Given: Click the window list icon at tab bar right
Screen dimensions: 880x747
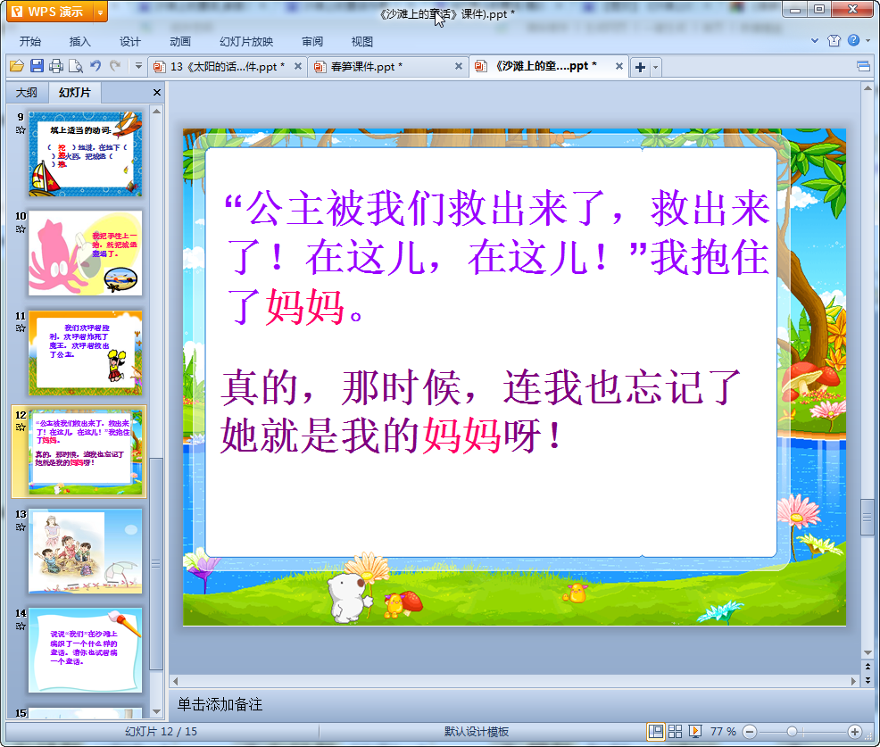Looking at the screenshot, I should coord(863,67).
